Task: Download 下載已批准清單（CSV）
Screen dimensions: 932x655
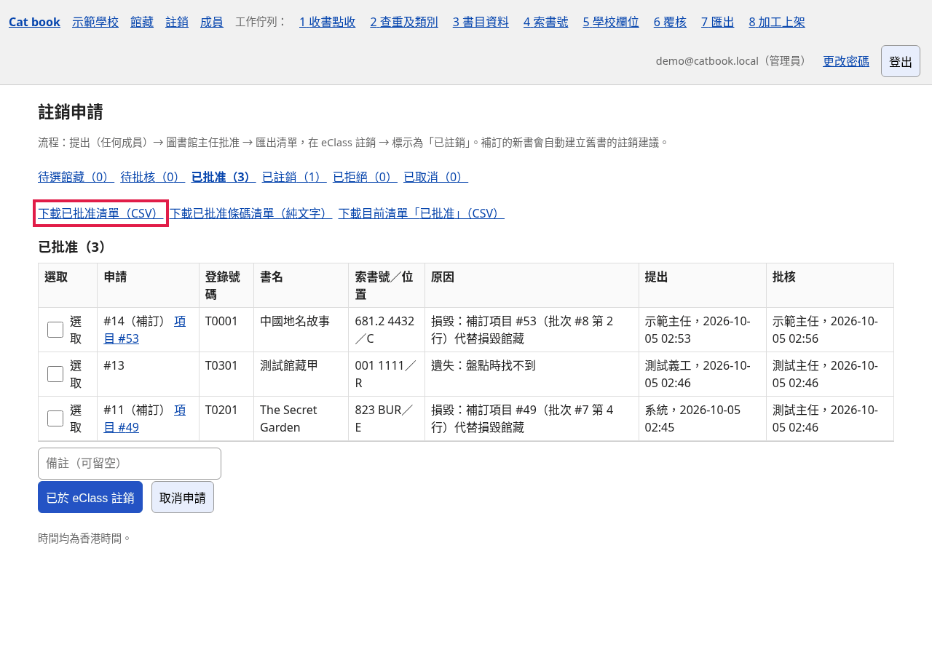Action: click(100, 213)
